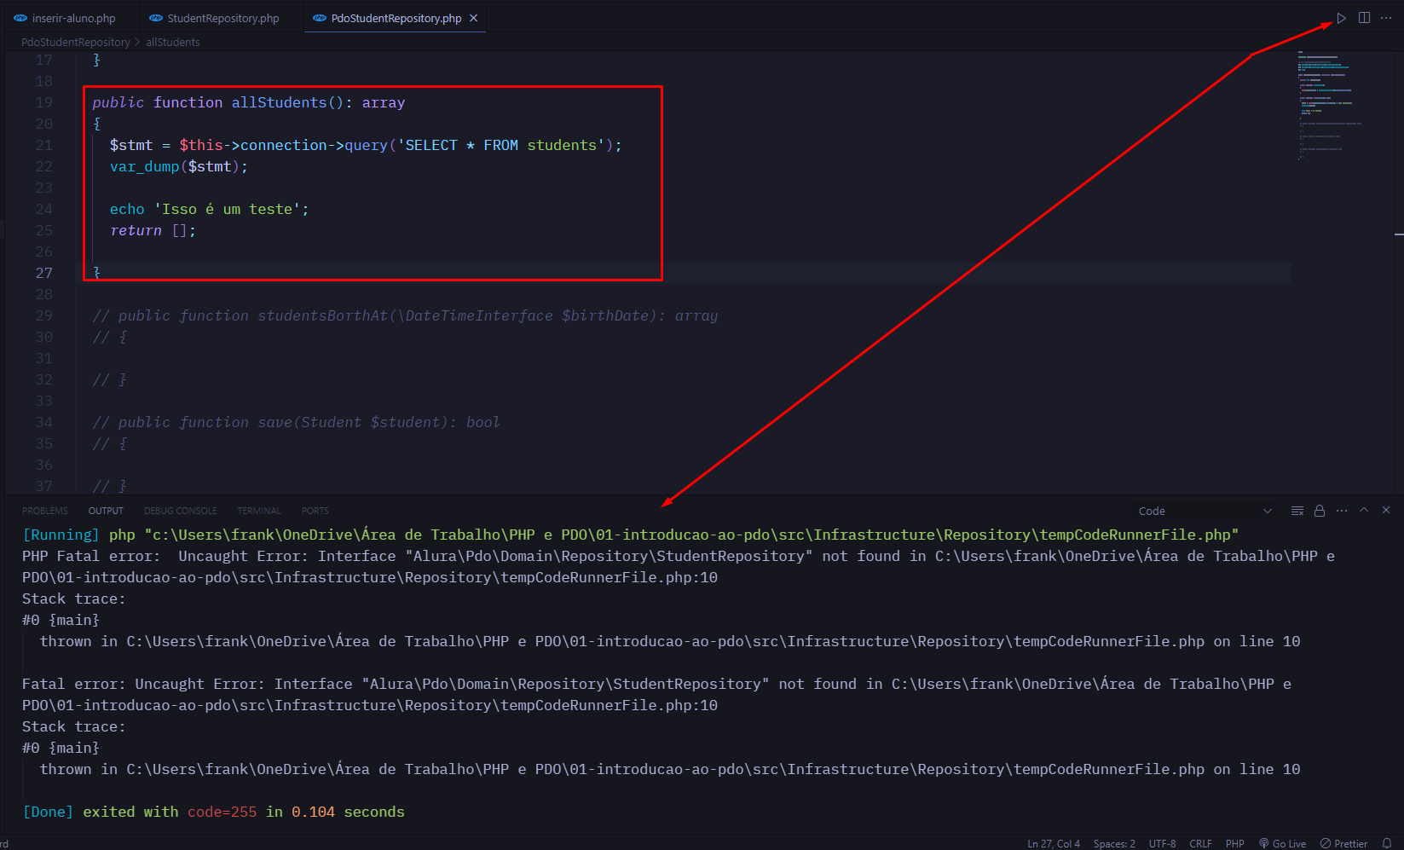Open notifications bell icon
This screenshot has height=850, width=1404.
[x=1387, y=843]
